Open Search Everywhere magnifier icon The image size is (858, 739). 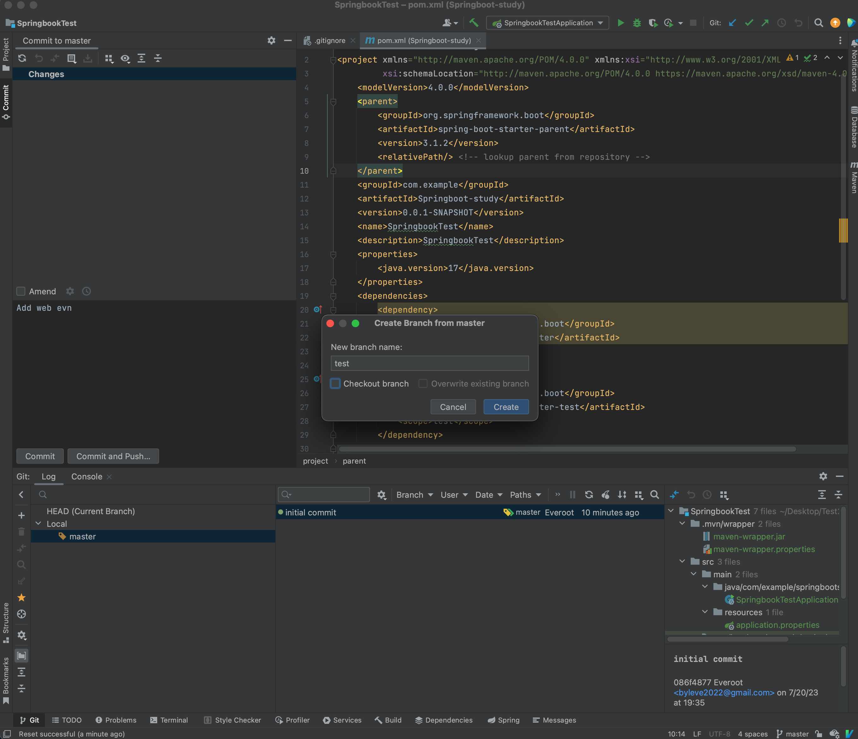click(818, 23)
